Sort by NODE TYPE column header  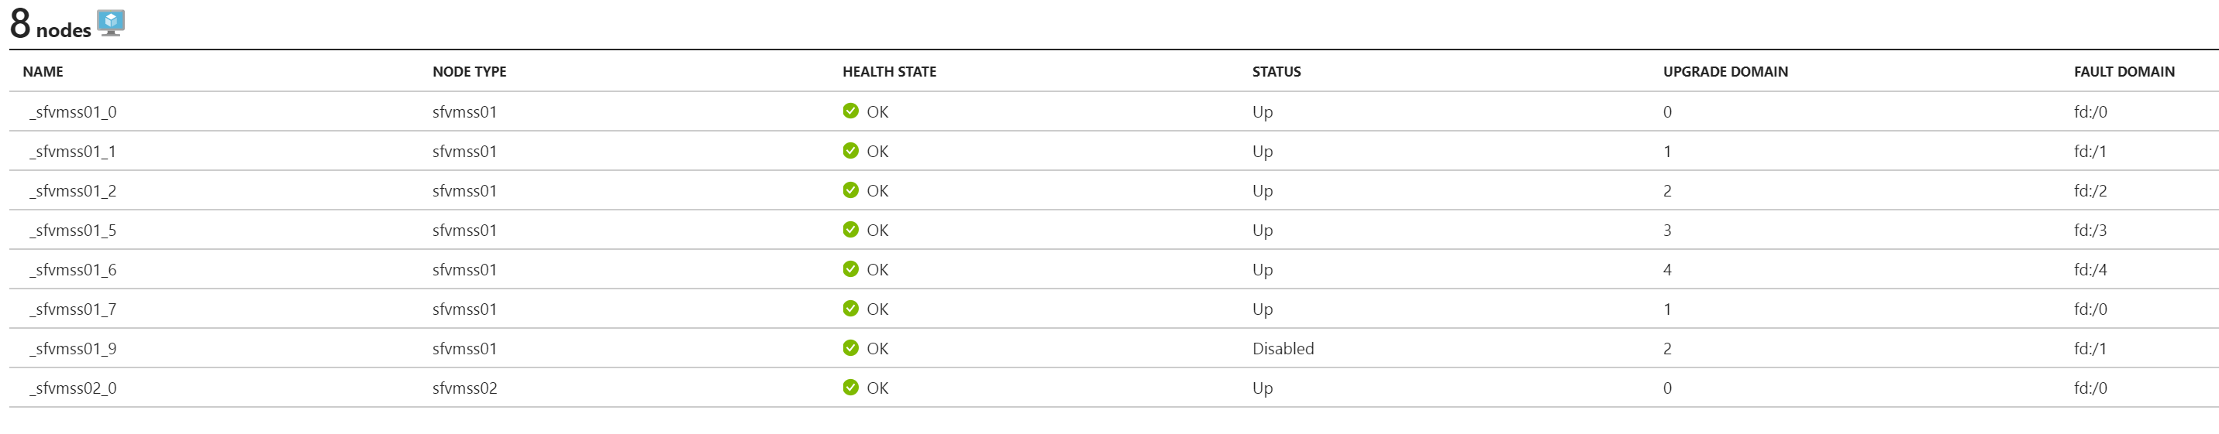[470, 72]
